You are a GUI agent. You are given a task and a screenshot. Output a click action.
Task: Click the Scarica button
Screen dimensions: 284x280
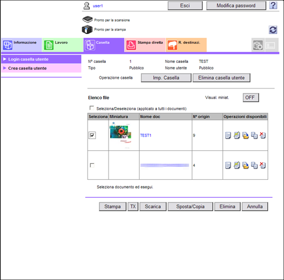pos(153,206)
